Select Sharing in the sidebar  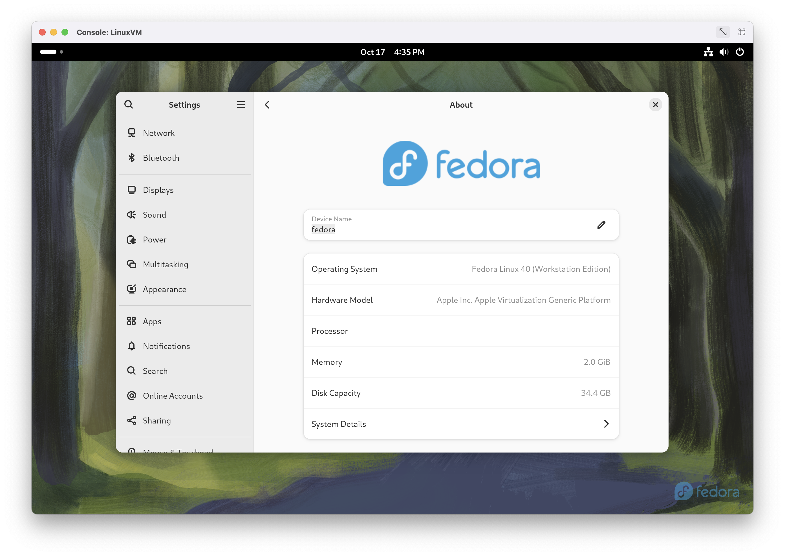(x=185, y=420)
